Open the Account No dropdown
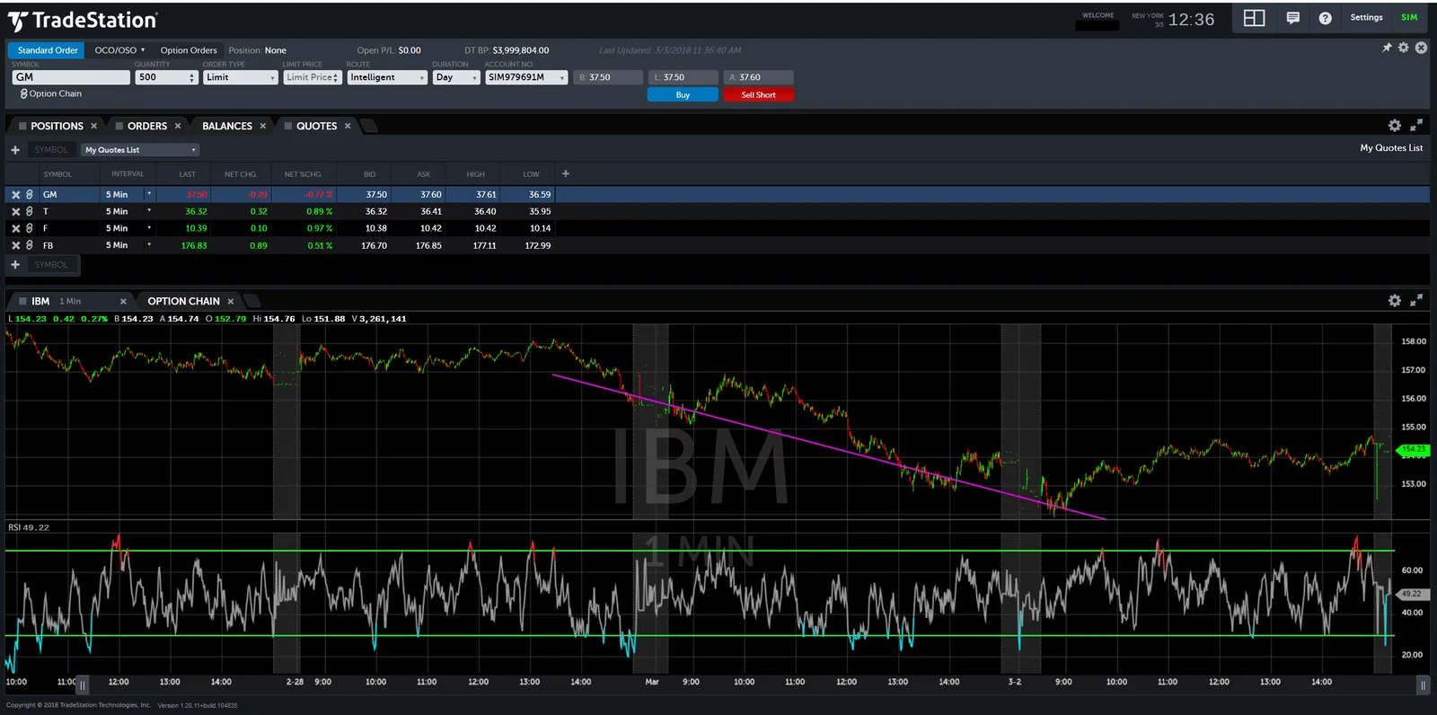Image resolution: width=1437 pixels, height=715 pixels. (x=526, y=77)
